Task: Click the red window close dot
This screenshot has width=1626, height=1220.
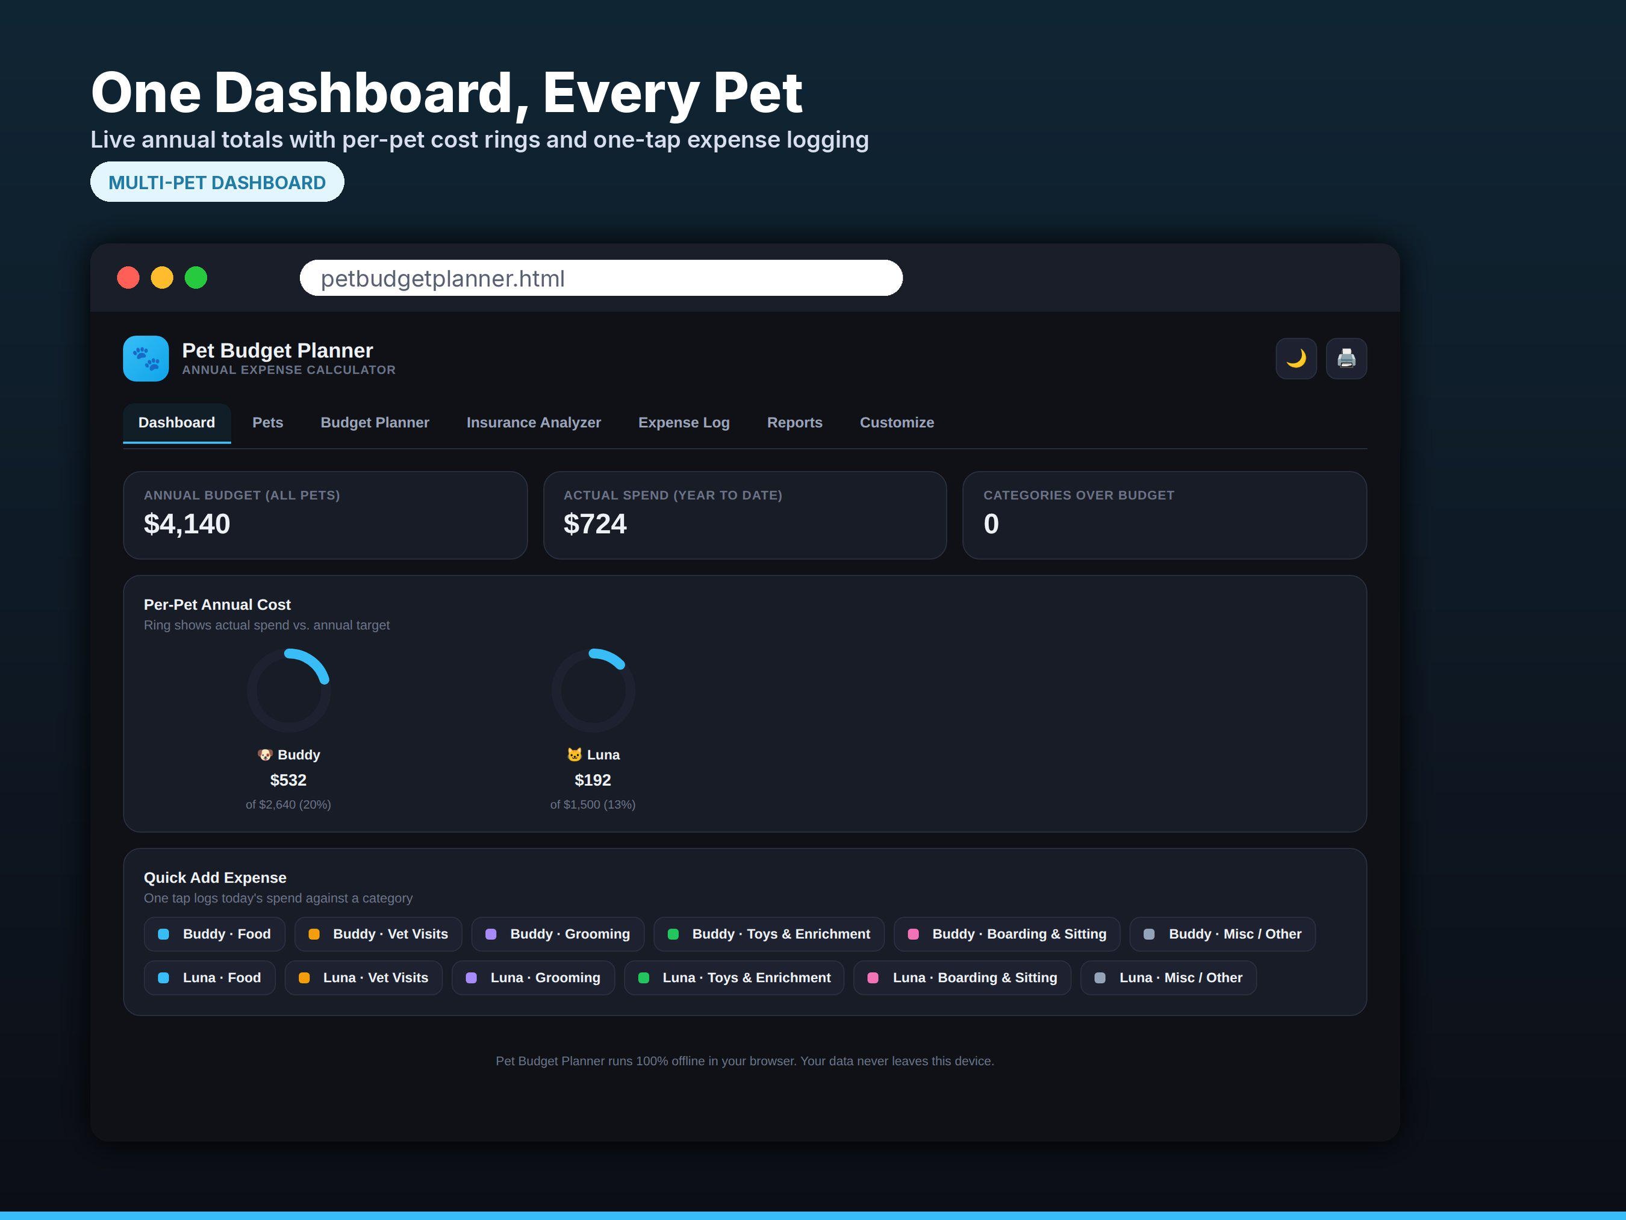Action: 128,278
